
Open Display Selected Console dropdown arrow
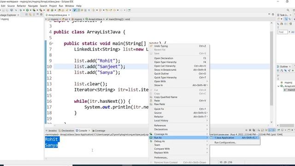pyautogui.click(x=285, y=130)
